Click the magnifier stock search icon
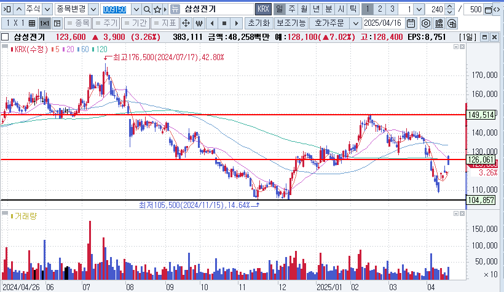504x292 pixels. (147, 9)
